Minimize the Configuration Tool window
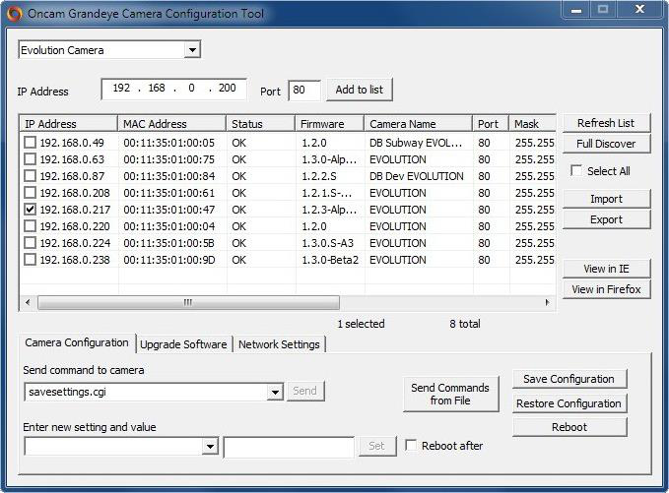This screenshot has width=669, height=493. [576, 10]
